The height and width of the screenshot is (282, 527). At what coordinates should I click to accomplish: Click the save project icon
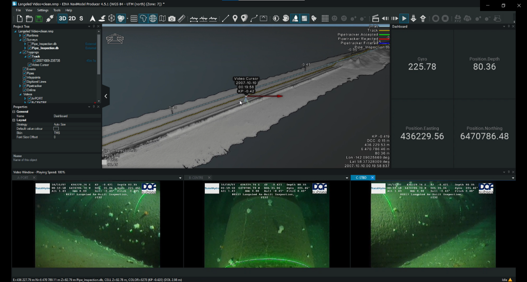[x=39, y=18]
